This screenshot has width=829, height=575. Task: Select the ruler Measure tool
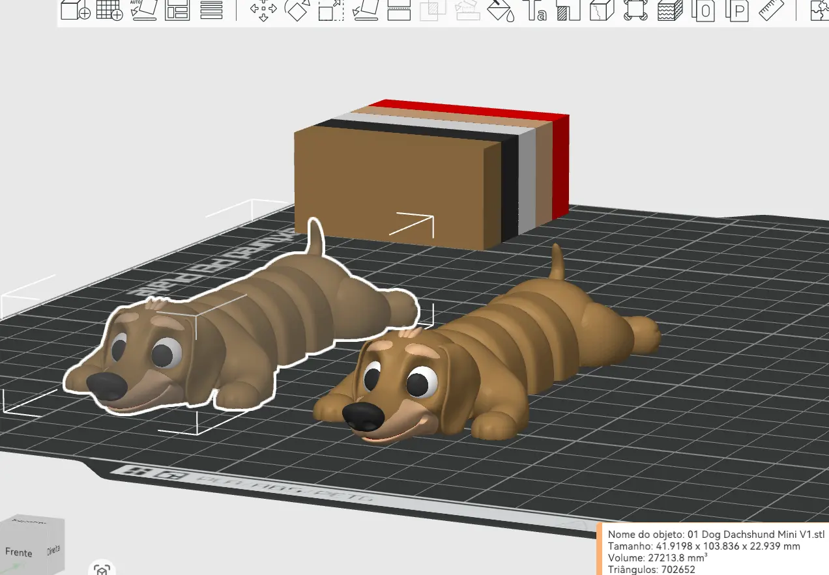[772, 10]
